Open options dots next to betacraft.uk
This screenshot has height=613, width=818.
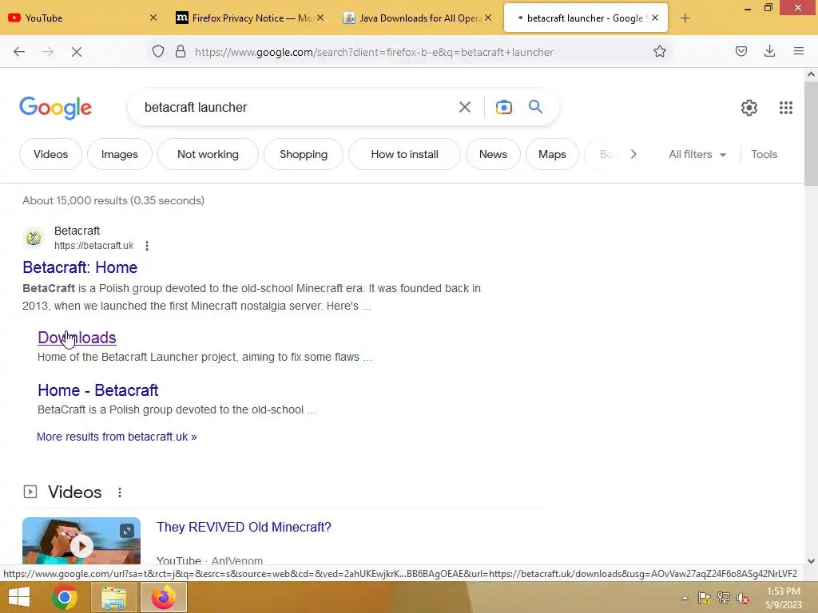147,246
